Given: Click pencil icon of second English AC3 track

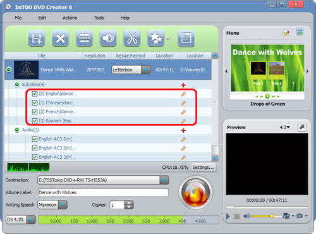Looking at the screenshot, I should 183,149.
